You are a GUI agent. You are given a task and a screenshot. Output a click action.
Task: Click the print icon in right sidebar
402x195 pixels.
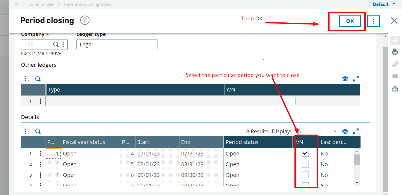pyautogui.click(x=395, y=52)
